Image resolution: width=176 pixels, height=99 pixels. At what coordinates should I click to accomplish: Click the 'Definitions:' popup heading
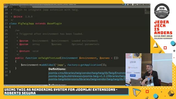(57, 69)
